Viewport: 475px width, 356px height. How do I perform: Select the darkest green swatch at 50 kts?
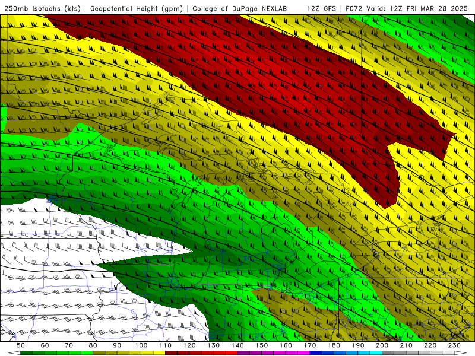pos(27,353)
